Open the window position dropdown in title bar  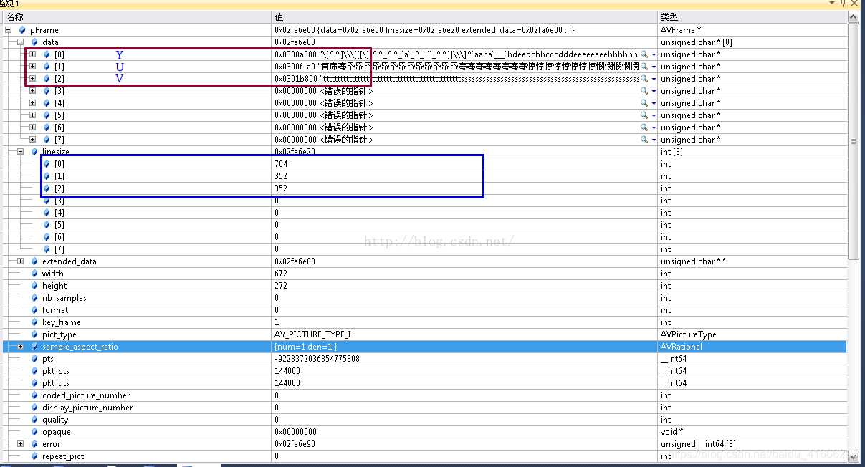833,4
